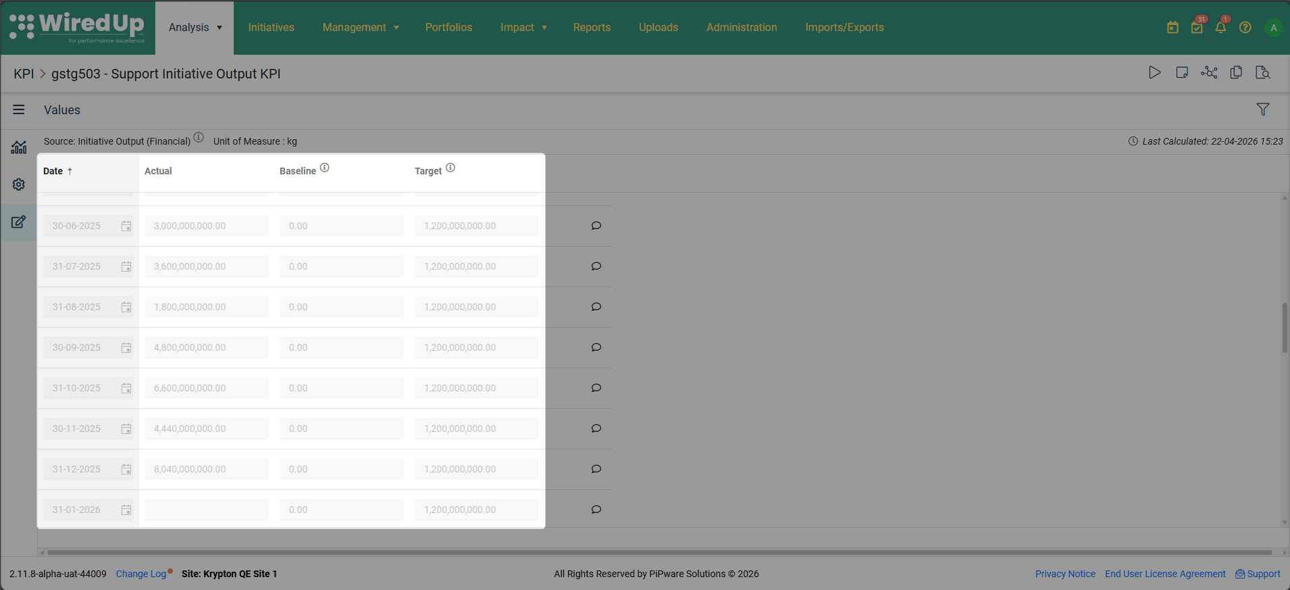Screen dimensions: 1290x590
Task: Open the Administration section
Action: point(742,28)
